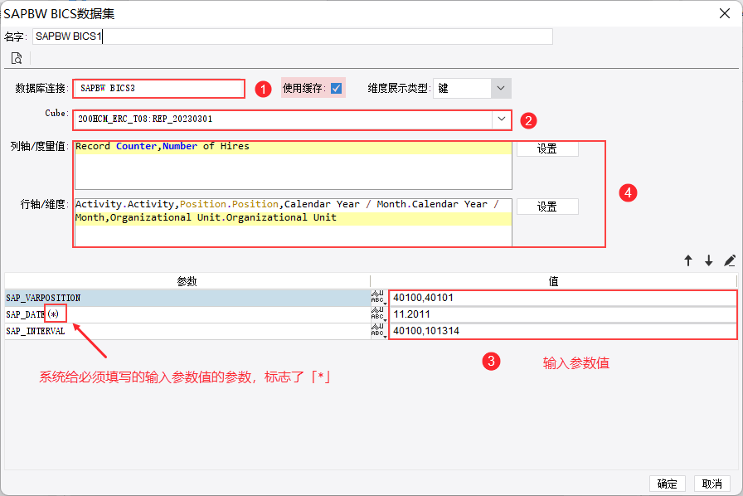
Task: Select the SAP_INTERVAL parameter row
Action: tap(187, 331)
